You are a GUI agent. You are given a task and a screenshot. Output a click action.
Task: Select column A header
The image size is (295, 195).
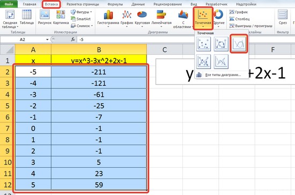click(x=33, y=50)
